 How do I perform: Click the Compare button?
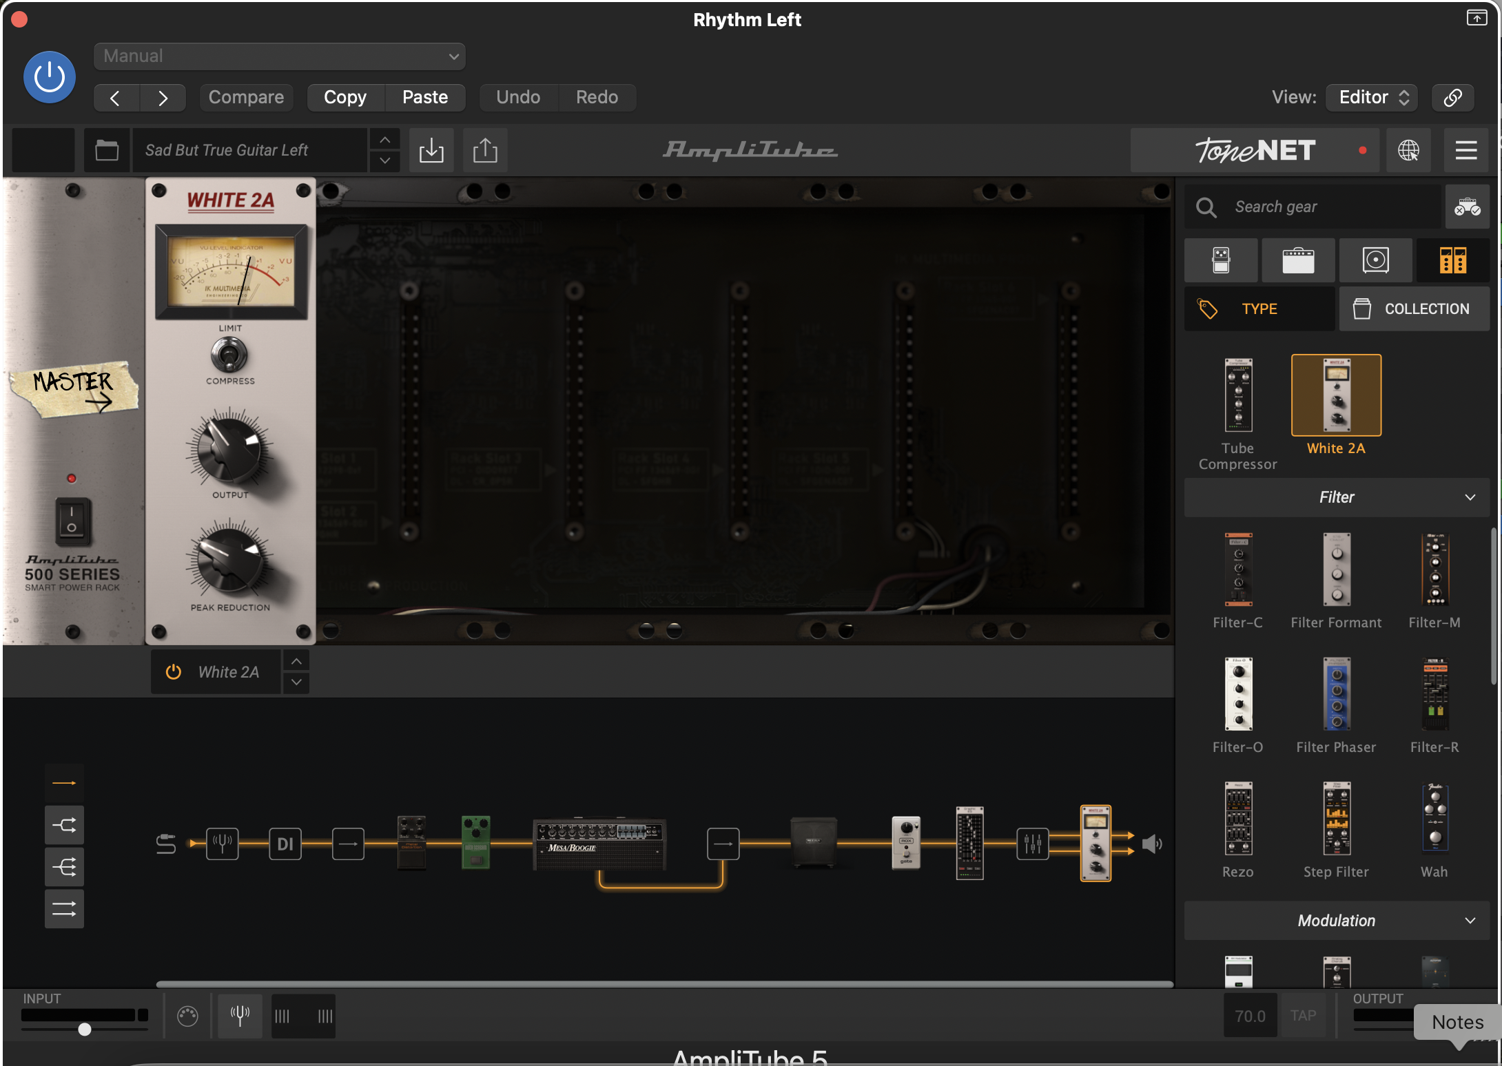tap(246, 98)
